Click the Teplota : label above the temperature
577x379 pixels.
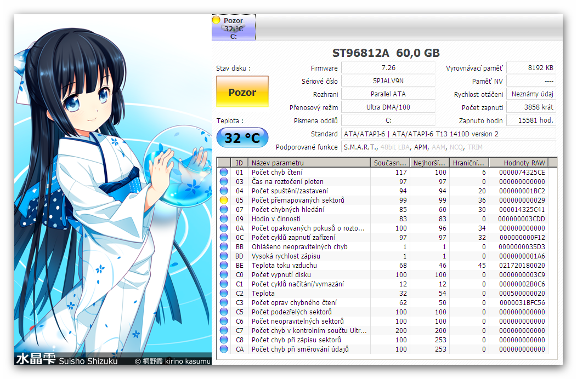230,120
